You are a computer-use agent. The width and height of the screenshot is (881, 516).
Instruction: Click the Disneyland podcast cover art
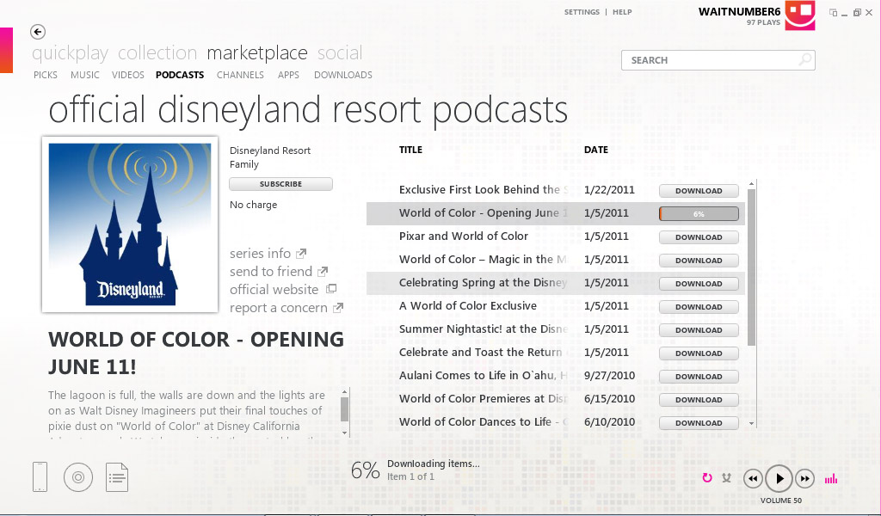click(130, 224)
